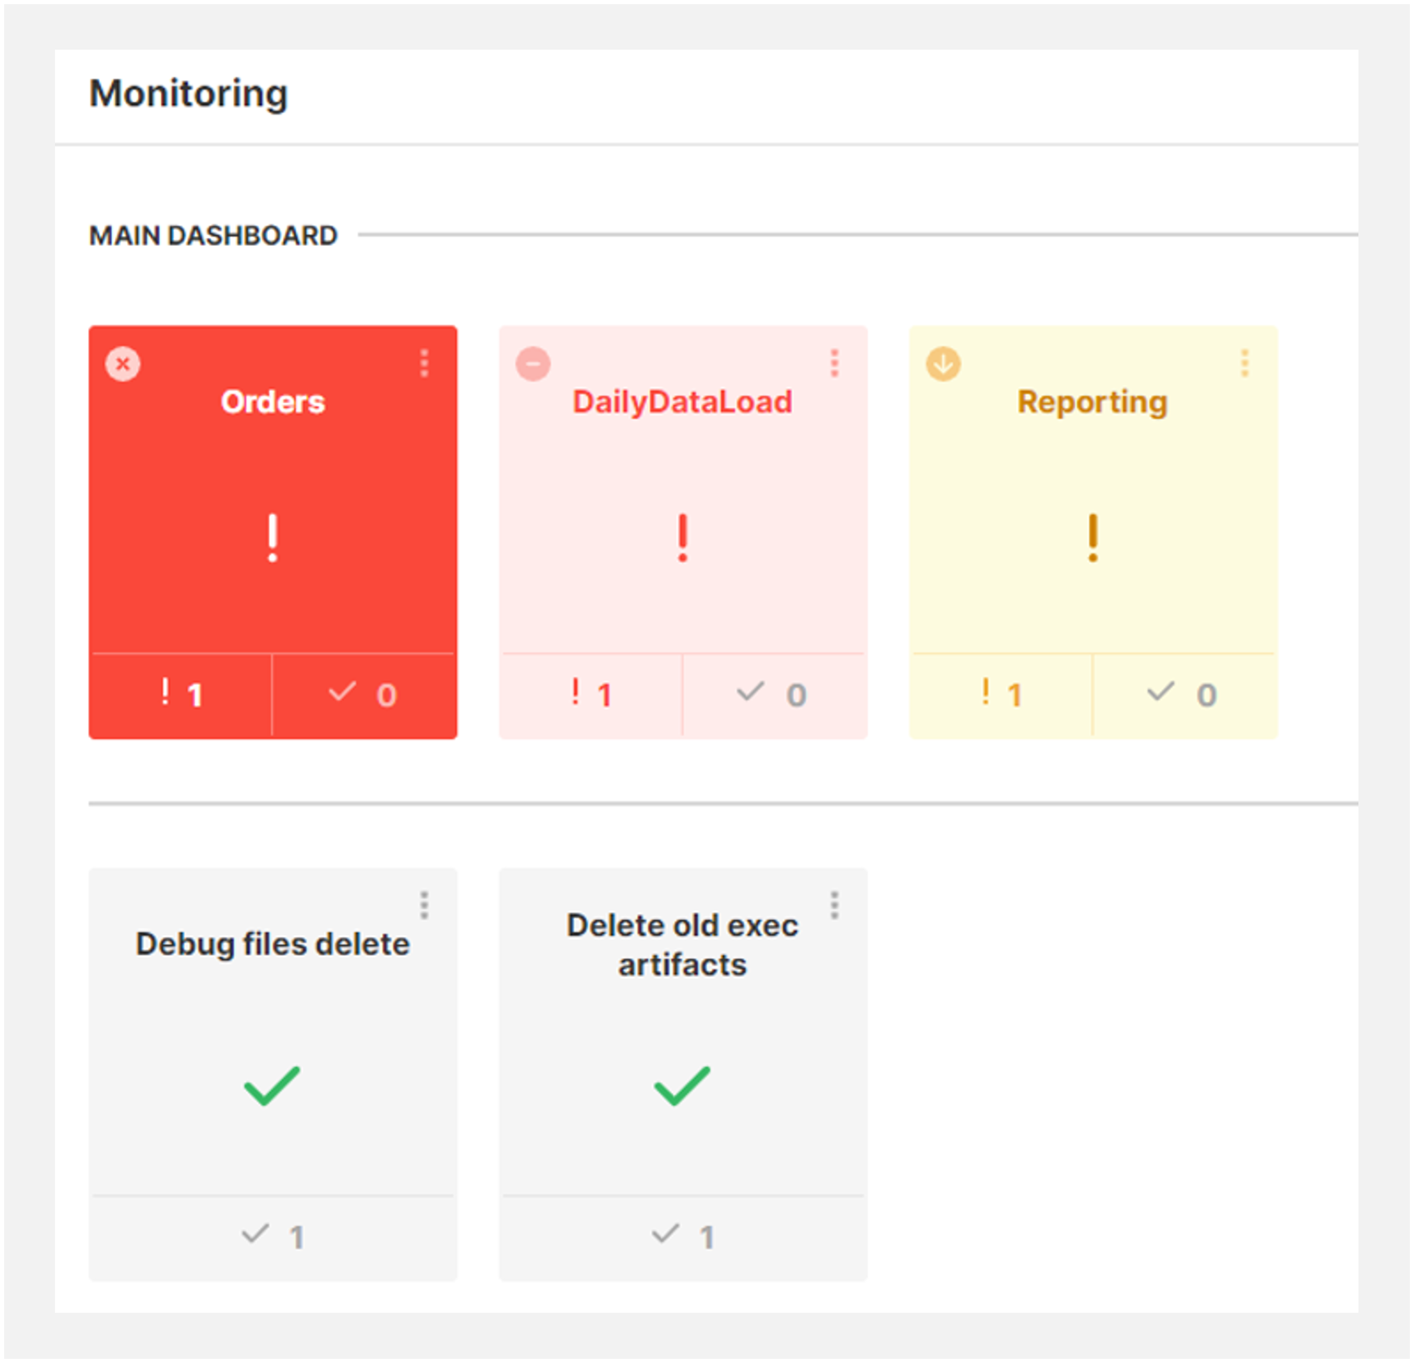Click the large exclamation mark on Orders
The image size is (1414, 1363).
(272, 537)
